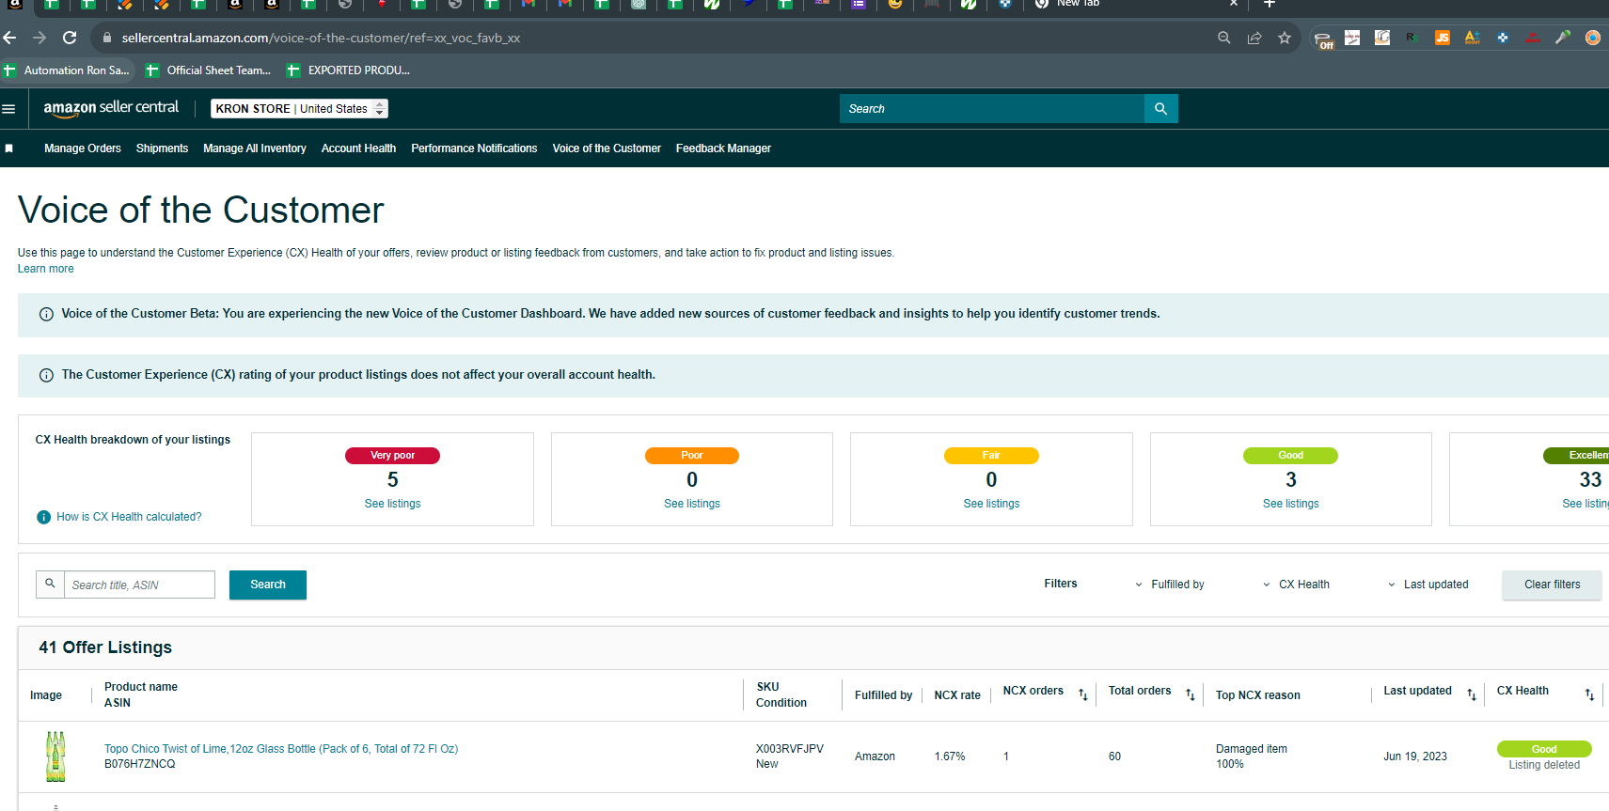Click the browser forward arrow
The width and height of the screenshot is (1609, 811).
pyautogui.click(x=39, y=38)
